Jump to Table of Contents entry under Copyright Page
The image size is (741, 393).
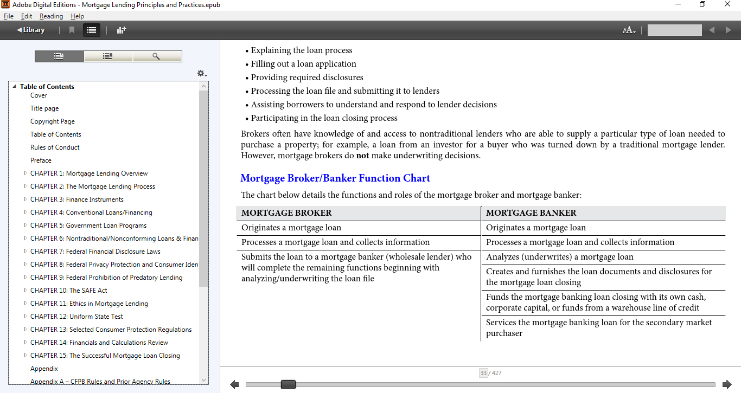click(56, 134)
